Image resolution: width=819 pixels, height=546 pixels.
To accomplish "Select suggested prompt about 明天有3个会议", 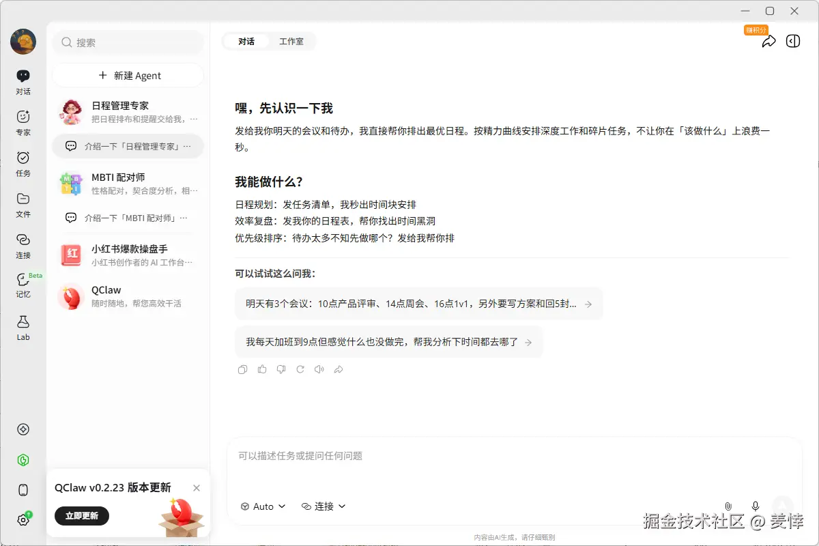I will (419, 304).
